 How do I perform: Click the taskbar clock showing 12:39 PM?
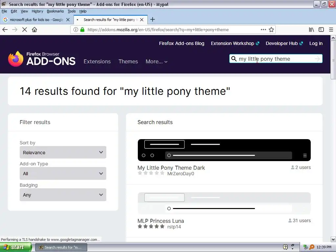324,247
